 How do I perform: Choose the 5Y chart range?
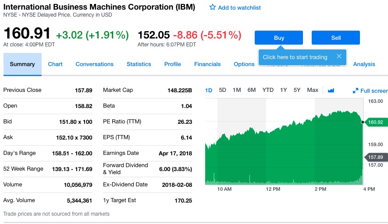(x=297, y=90)
